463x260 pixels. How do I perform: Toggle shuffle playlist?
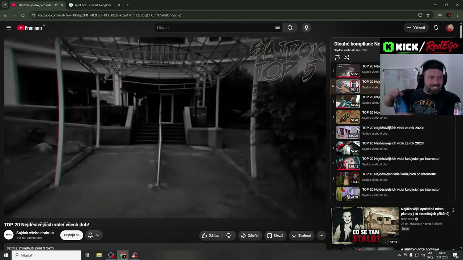pyautogui.click(x=347, y=57)
